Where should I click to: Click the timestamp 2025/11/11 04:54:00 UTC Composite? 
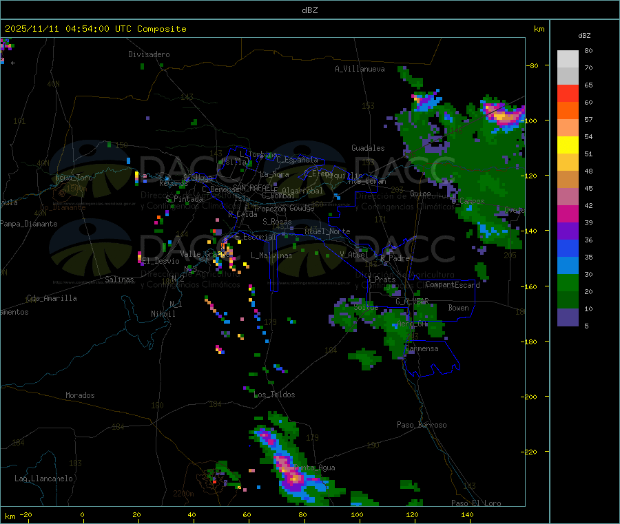point(95,29)
